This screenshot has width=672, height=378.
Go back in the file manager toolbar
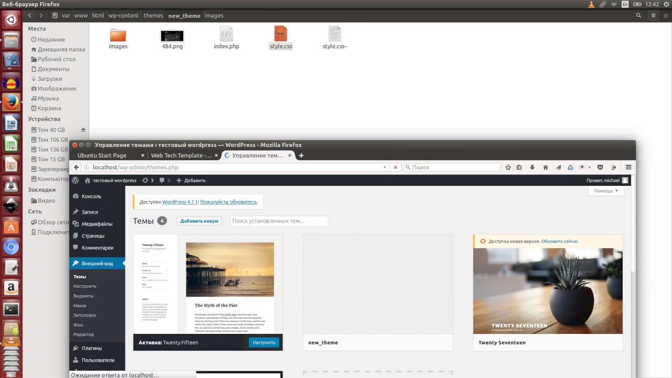(x=29, y=16)
